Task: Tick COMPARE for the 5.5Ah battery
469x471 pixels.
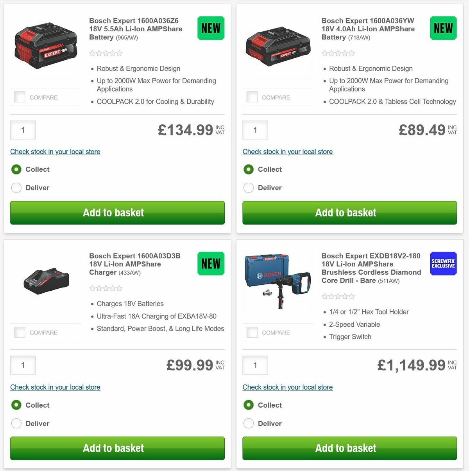Action: click(x=20, y=97)
